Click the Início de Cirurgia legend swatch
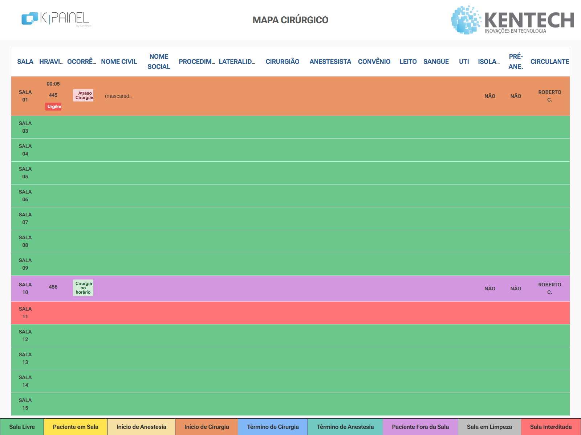581x435 pixels. click(207, 427)
